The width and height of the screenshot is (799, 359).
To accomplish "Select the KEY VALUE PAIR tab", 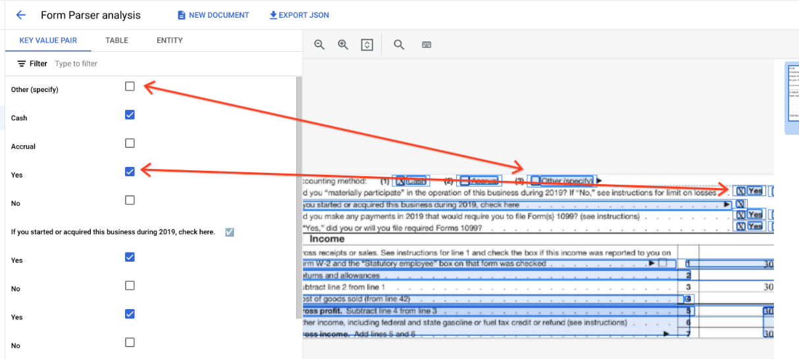I will pyautogui.click(x=48, y=40).
